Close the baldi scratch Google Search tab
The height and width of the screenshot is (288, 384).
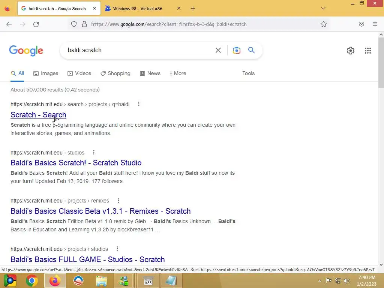94,8
